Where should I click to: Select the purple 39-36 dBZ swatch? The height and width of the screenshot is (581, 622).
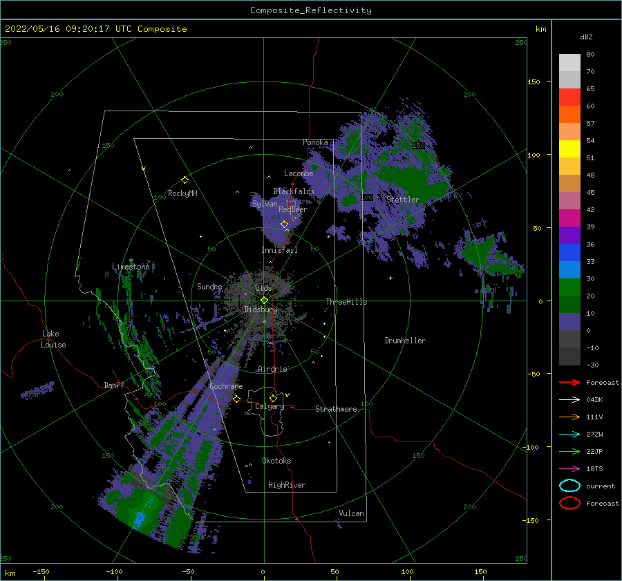pyautogui.click(x=569, y=235)
